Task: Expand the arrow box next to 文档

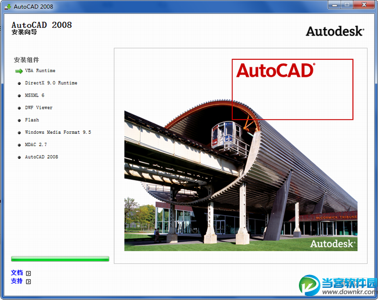Action: 28,273
